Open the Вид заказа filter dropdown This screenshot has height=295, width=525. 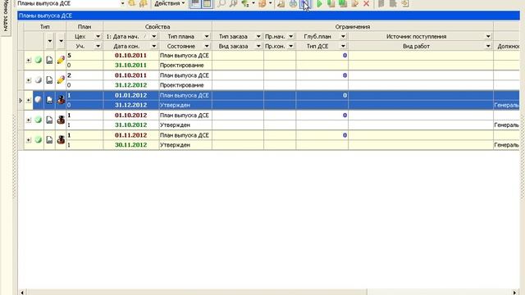click(x=258, y=46)
